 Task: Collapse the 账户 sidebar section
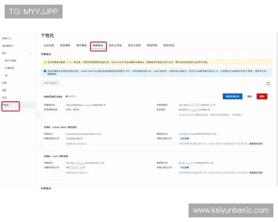coord(31,53)
